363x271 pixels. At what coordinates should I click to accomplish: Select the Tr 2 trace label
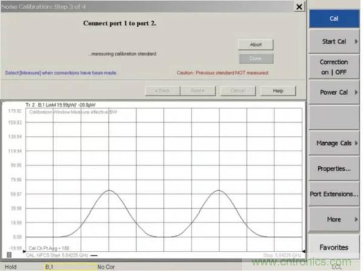[29, 105]
